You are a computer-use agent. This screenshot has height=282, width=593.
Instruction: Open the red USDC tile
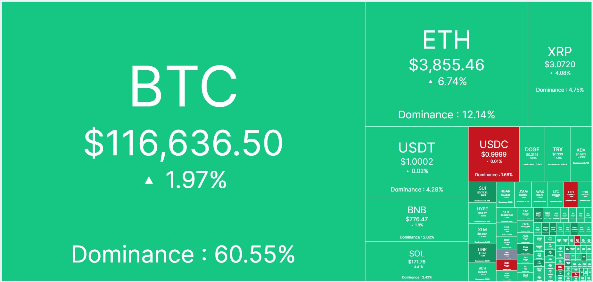point(494,154)
